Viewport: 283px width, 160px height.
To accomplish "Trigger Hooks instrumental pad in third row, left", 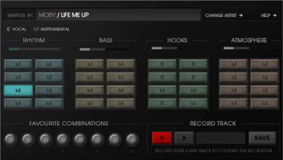I will pos(162,90).
